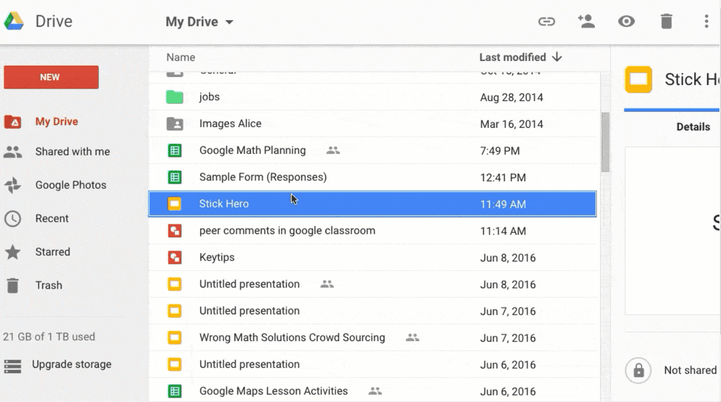Select the Stick Hero presentation row
This screenshot has width=721, height=402.
(x=372, y=204)
